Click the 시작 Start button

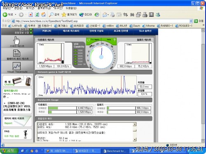click(9, 151)
